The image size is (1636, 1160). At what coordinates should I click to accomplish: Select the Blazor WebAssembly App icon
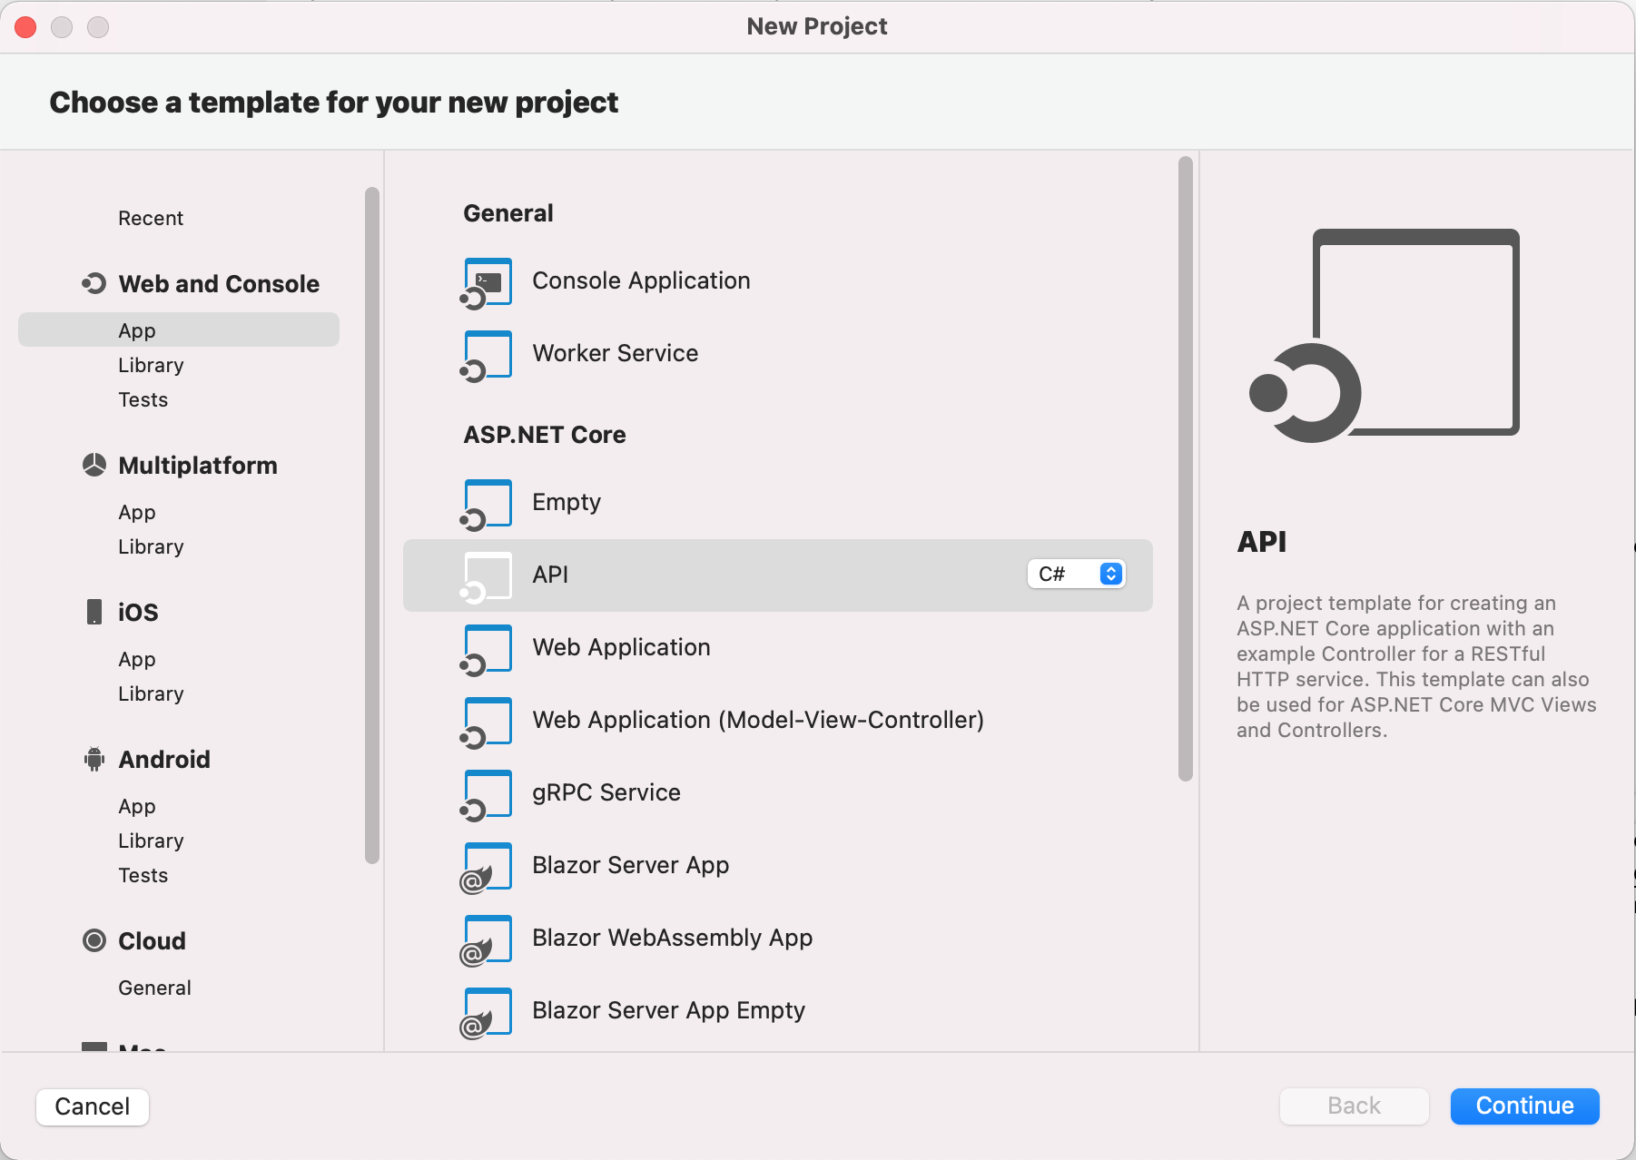(487, 939)
